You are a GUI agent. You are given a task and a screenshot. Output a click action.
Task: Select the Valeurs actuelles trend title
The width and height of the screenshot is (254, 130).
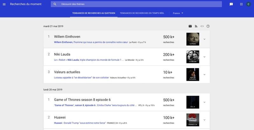67,72
